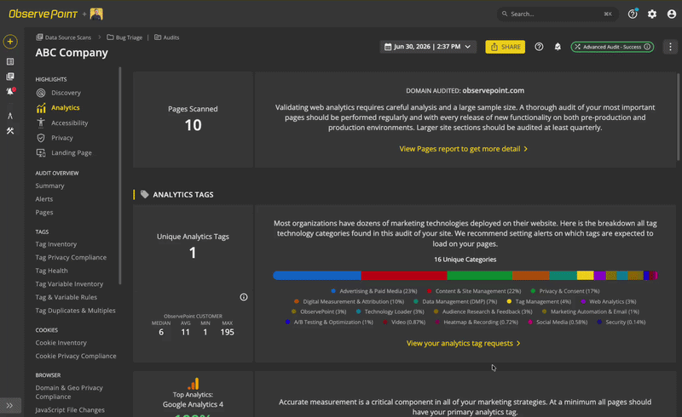Click green Privacy & Consent bar segment
Viewport: 682px width, 417px height.
(x=479, y=276)
